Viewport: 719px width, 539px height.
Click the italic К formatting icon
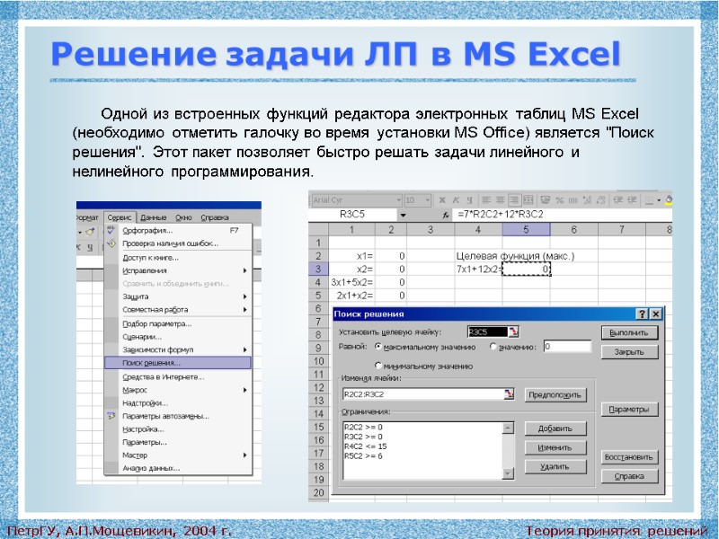pyautogui.click(x=456, y=199)
